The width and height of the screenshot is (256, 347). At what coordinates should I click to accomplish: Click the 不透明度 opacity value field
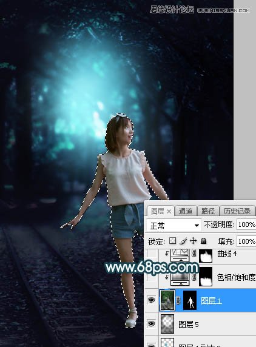(246, 225)
